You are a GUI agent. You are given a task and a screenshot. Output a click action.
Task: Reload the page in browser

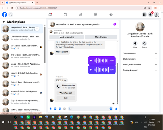coord(12,8)
